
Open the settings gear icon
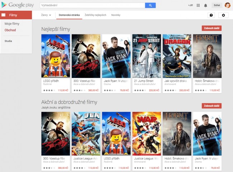tap(223, 15)
